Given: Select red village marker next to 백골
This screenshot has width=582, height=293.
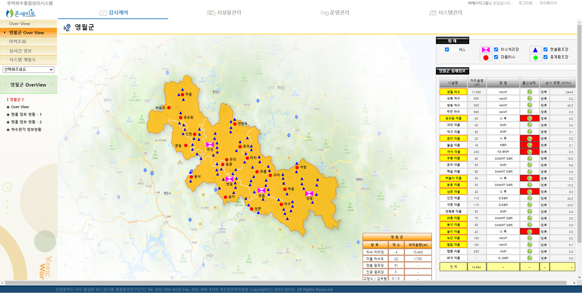Looking at the screenshot, I should tap(285, 189).
